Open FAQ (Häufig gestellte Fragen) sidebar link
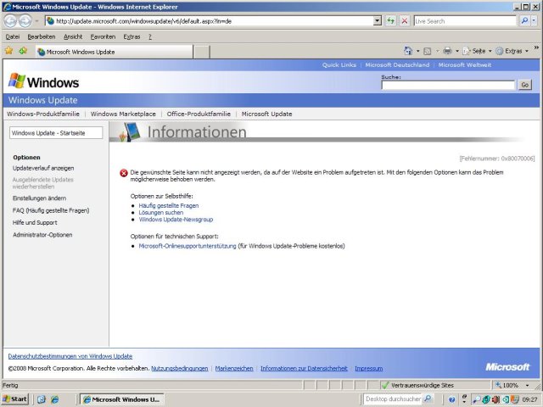Viewport: 543px width, 407px height. coord(51,210)
